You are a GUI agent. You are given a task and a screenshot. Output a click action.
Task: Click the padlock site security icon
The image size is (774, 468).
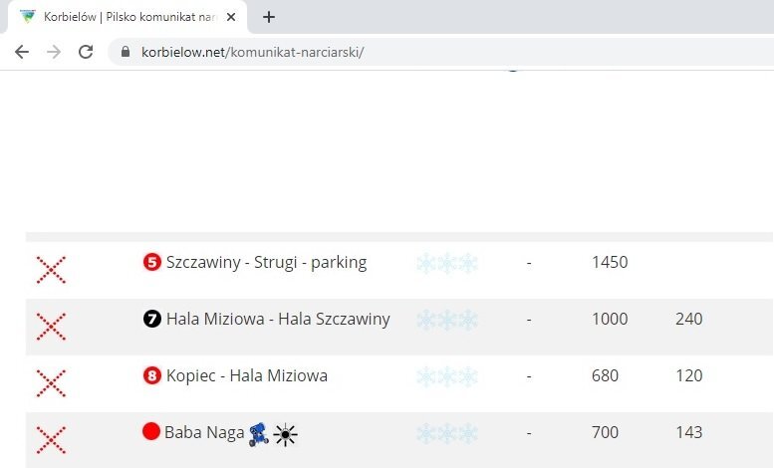point(126,52)
